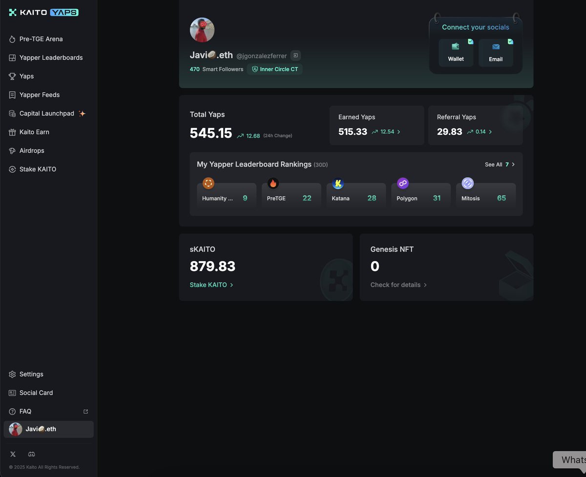This screenshot has width=586, height=477.
Task: Expand See All rankings chevron
Action: click(x=513, y=165)
